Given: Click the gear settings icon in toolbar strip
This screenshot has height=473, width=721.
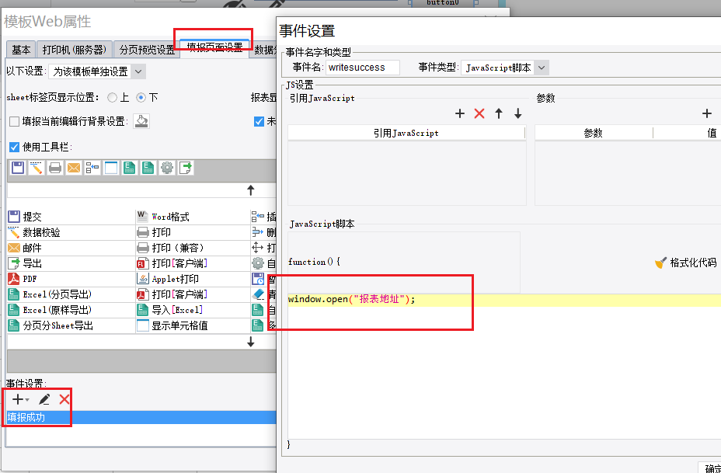Looking at the screenshot, I should (167, 168).
